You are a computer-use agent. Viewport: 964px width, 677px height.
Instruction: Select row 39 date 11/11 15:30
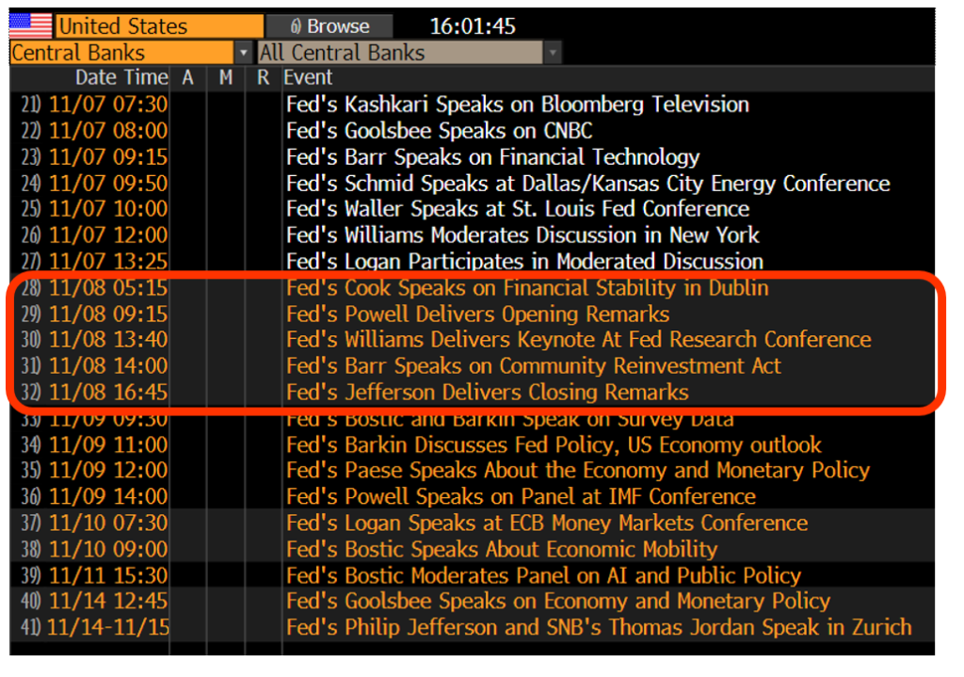click(x=108, y=575)
